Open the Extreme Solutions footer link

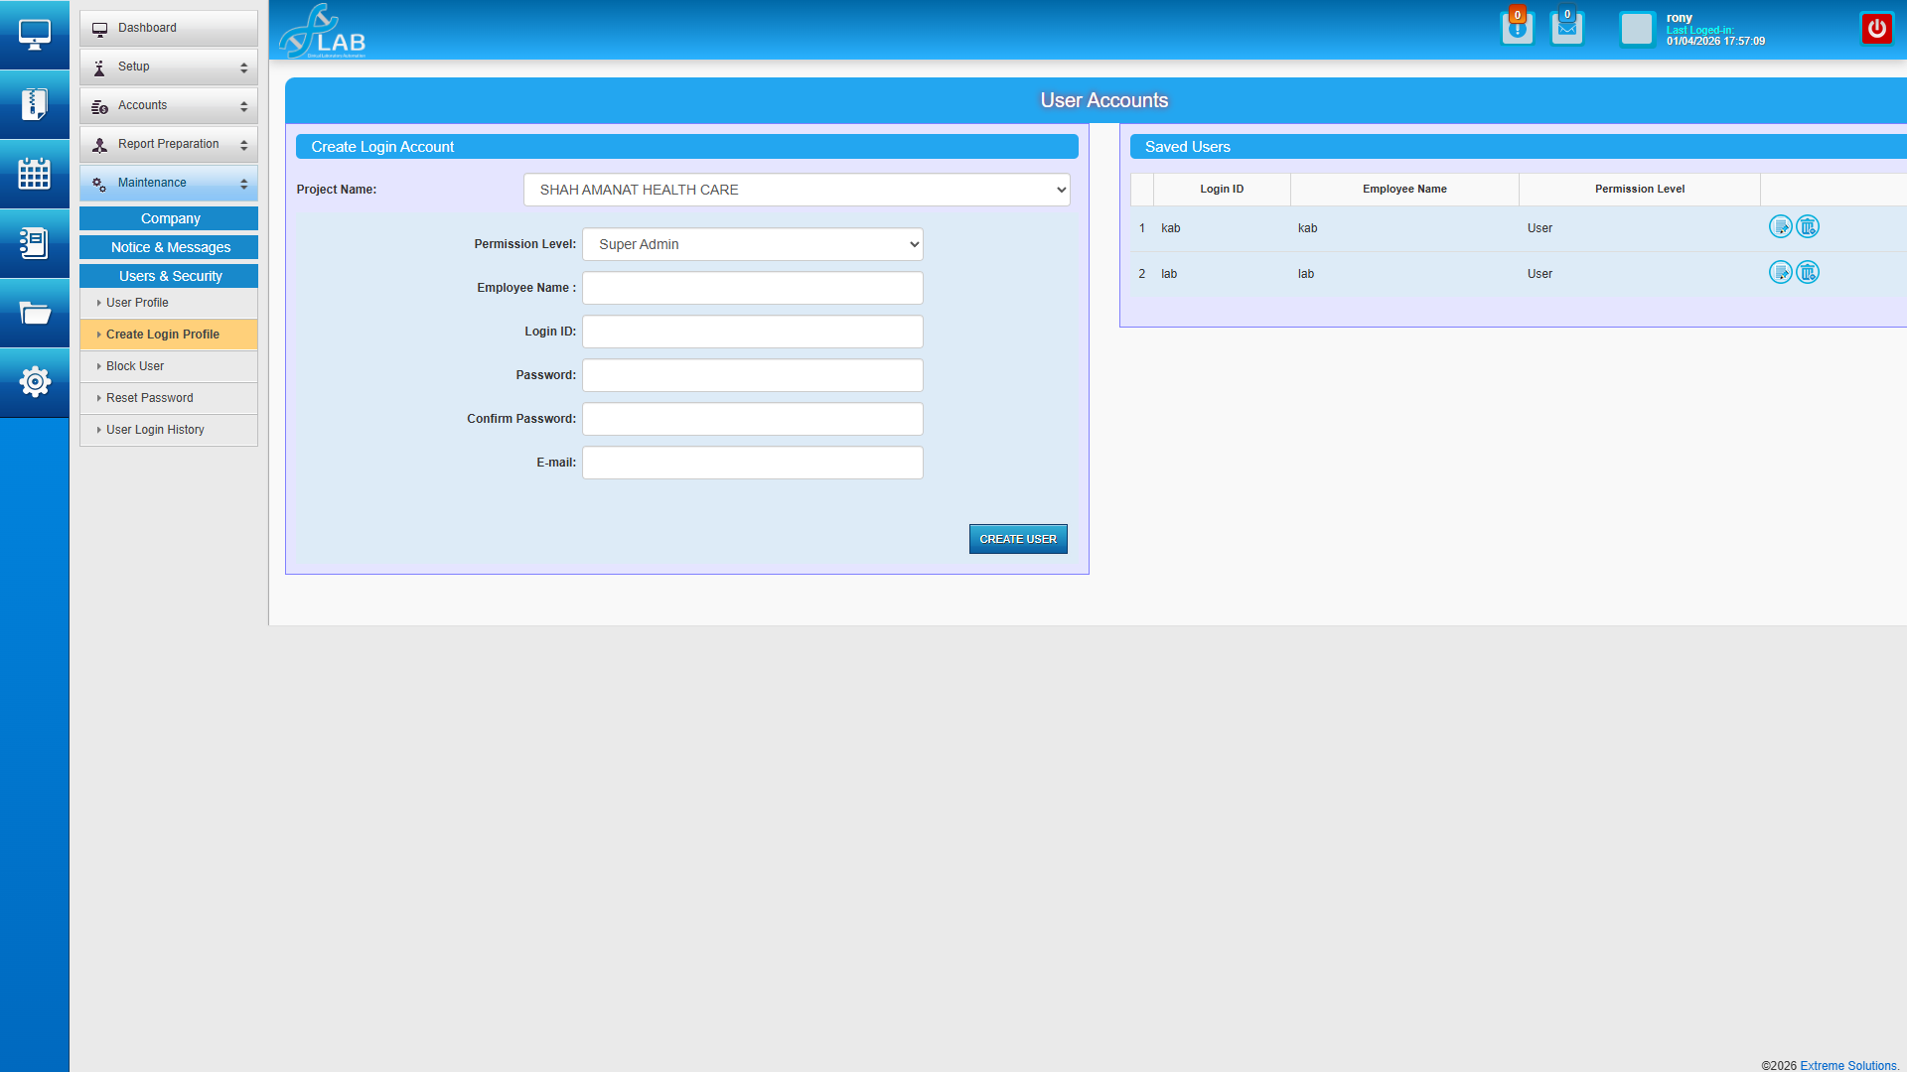coord(1847,1065)
